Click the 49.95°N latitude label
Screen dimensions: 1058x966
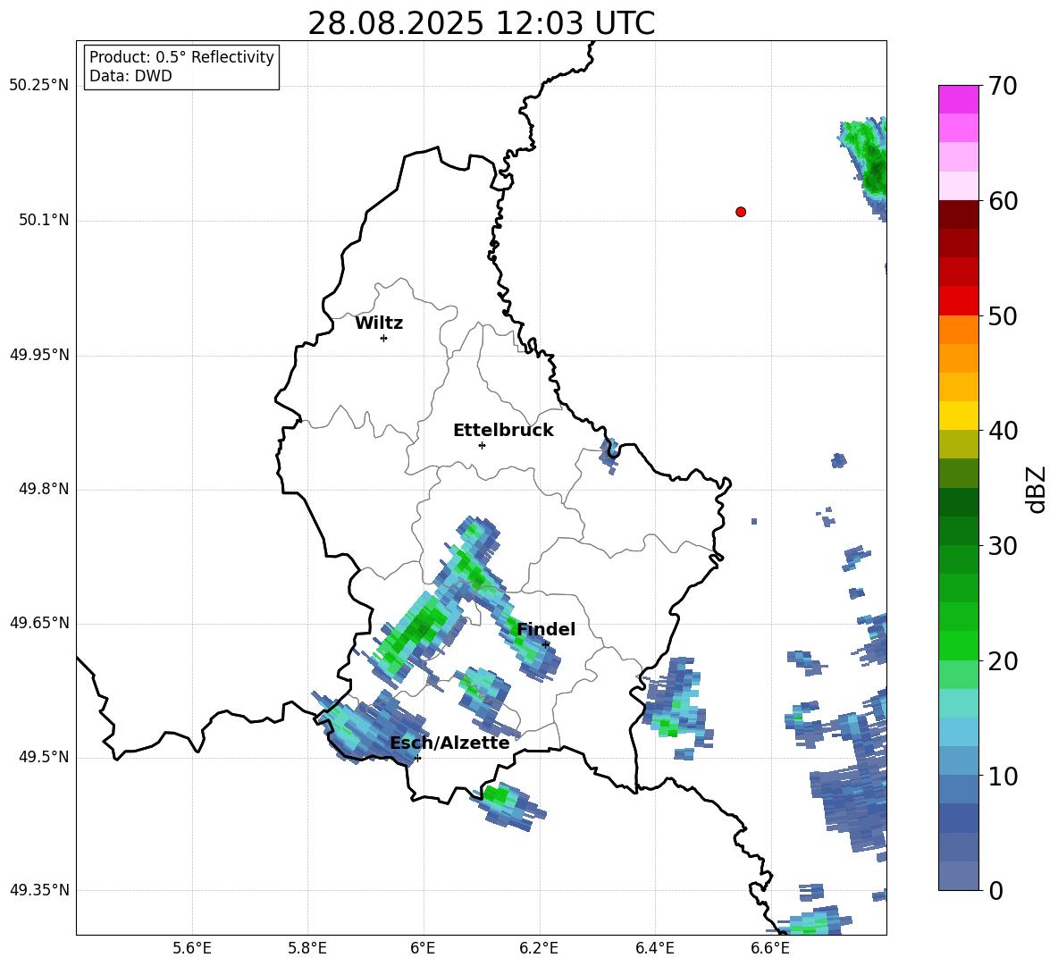click(x=39, y=355)
